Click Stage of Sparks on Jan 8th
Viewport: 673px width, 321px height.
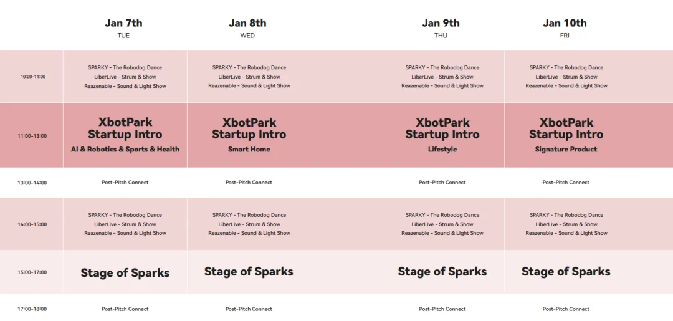(249, 272)
